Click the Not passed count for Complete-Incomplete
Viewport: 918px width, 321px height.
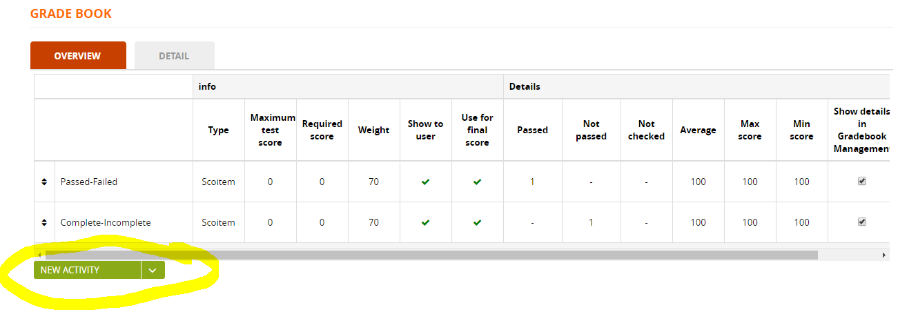coord(591,222)
